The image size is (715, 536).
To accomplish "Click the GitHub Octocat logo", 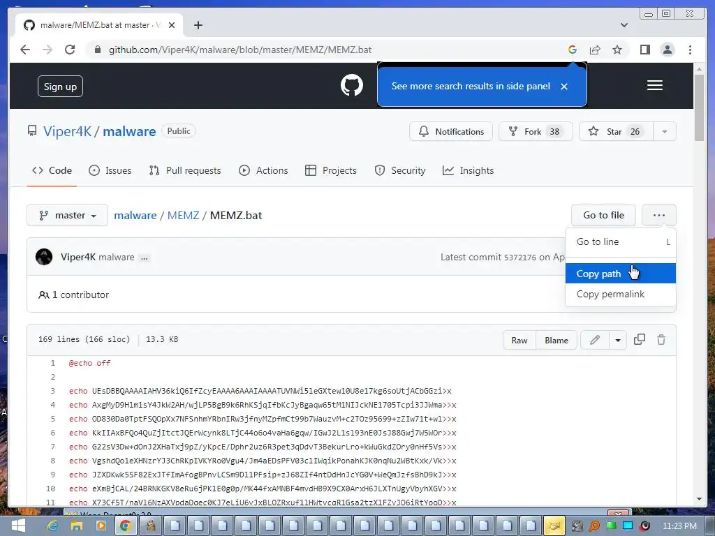I will (352, 85).
